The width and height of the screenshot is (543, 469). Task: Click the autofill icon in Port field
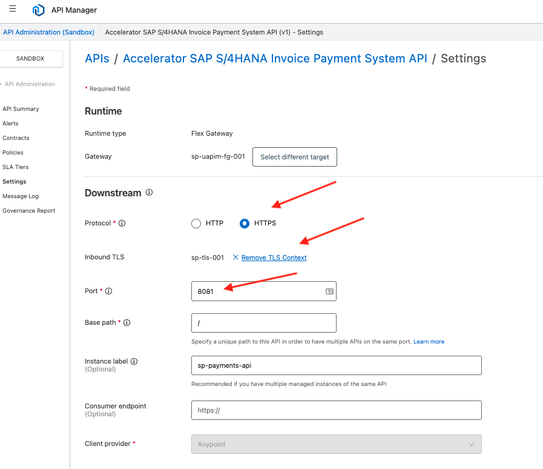329,291
